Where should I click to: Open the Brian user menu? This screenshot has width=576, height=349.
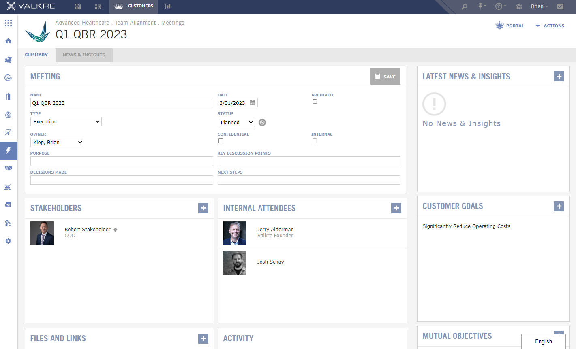[x=539, y=6]
